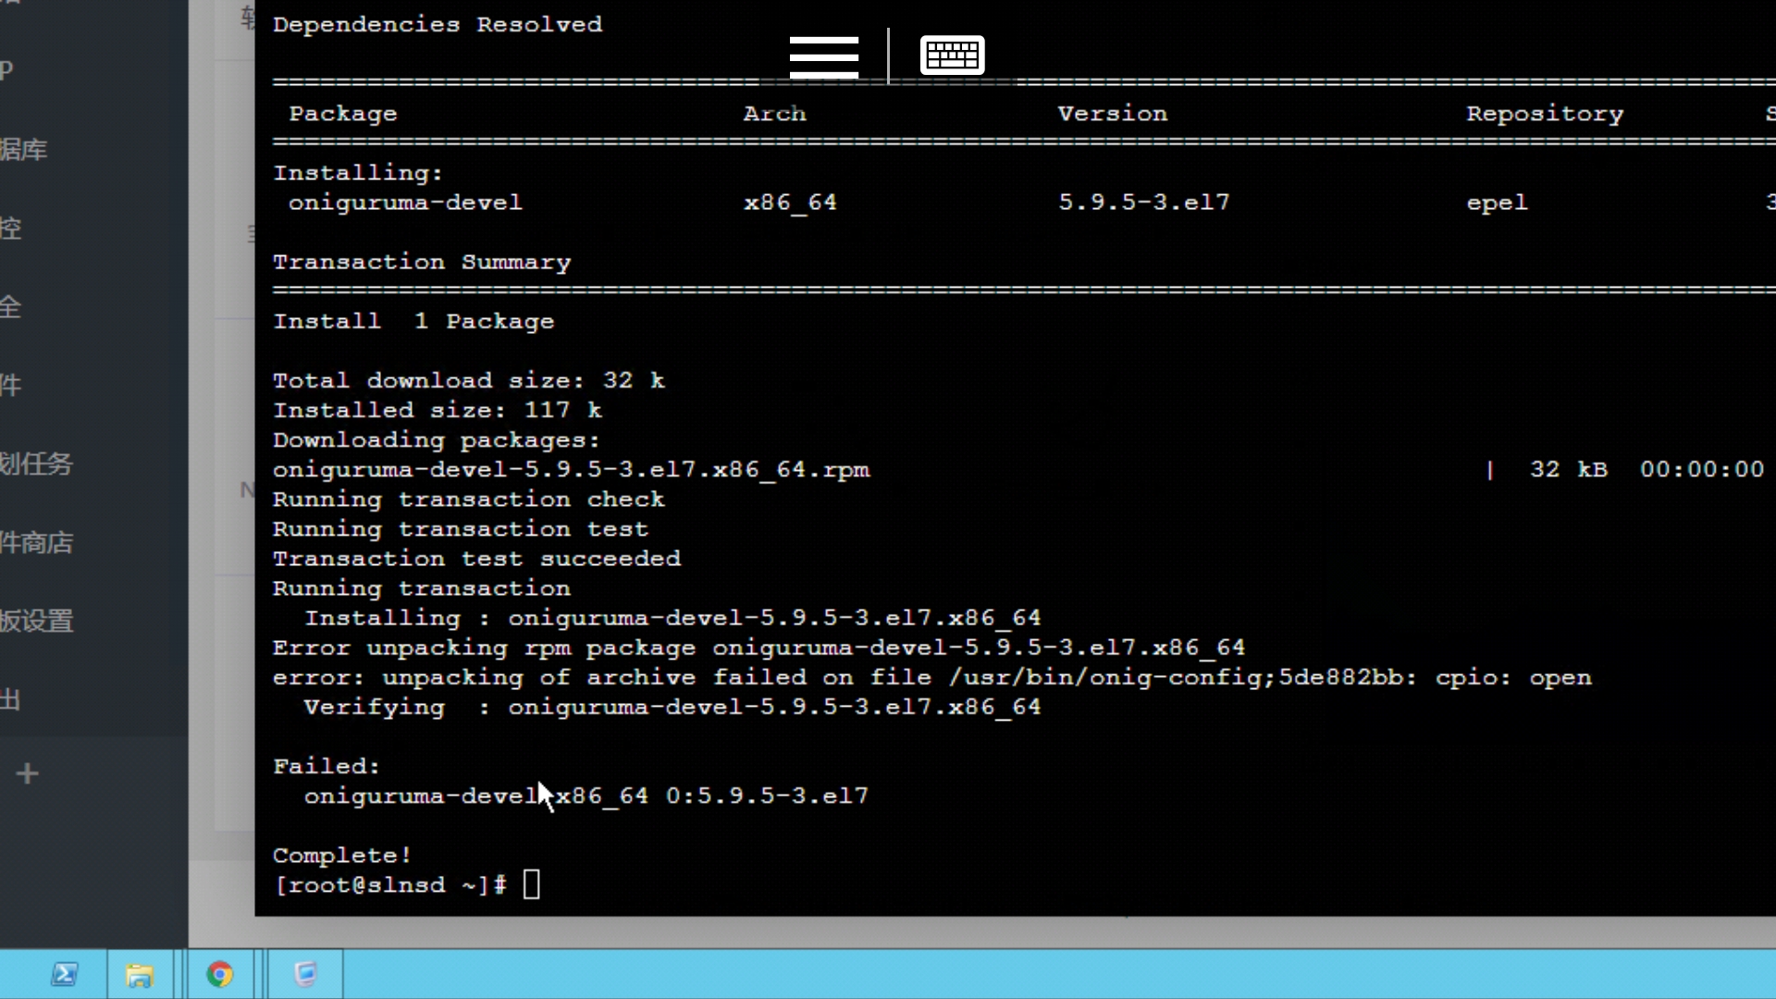Open the remote desktop app on taskbar
The image size is (1776, 999).
point(306,974)
